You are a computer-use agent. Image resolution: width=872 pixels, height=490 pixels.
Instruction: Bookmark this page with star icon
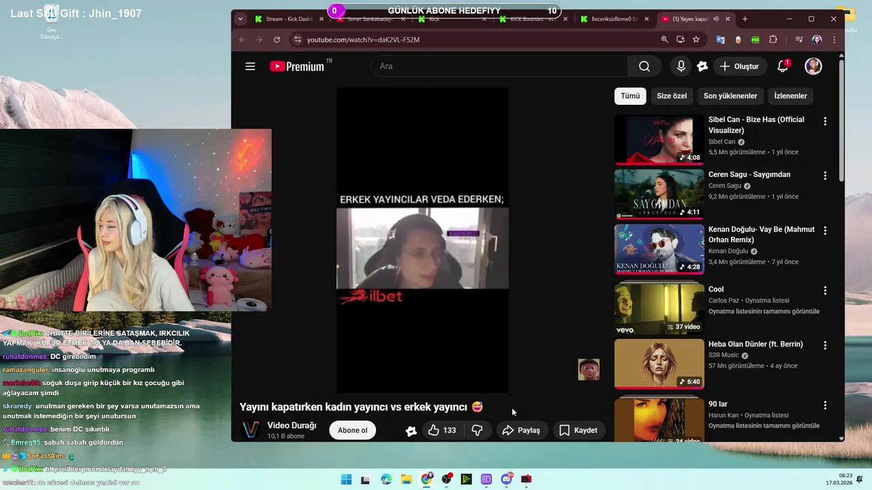pyautogui.click(x=696, y=39)
